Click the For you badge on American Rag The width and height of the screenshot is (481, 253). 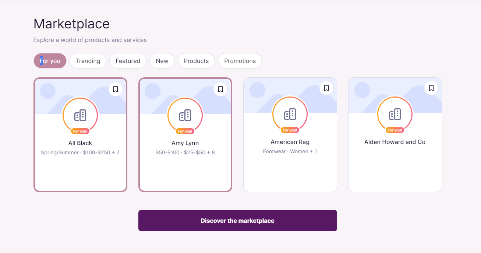[290, 130]
